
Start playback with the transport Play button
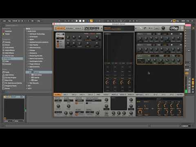77,21
